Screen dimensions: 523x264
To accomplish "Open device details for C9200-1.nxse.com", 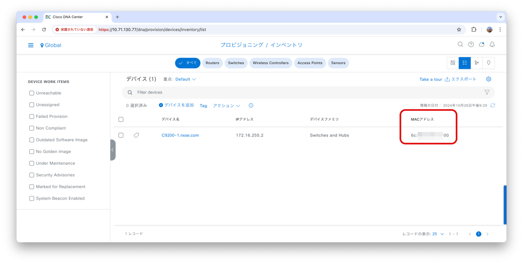I will click(x=180, y=135).
